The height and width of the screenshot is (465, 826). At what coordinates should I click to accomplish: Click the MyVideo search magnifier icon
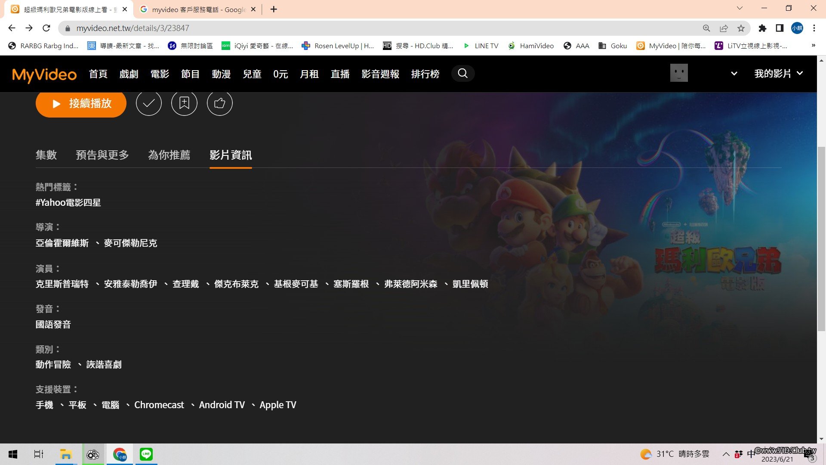(462, 74)
